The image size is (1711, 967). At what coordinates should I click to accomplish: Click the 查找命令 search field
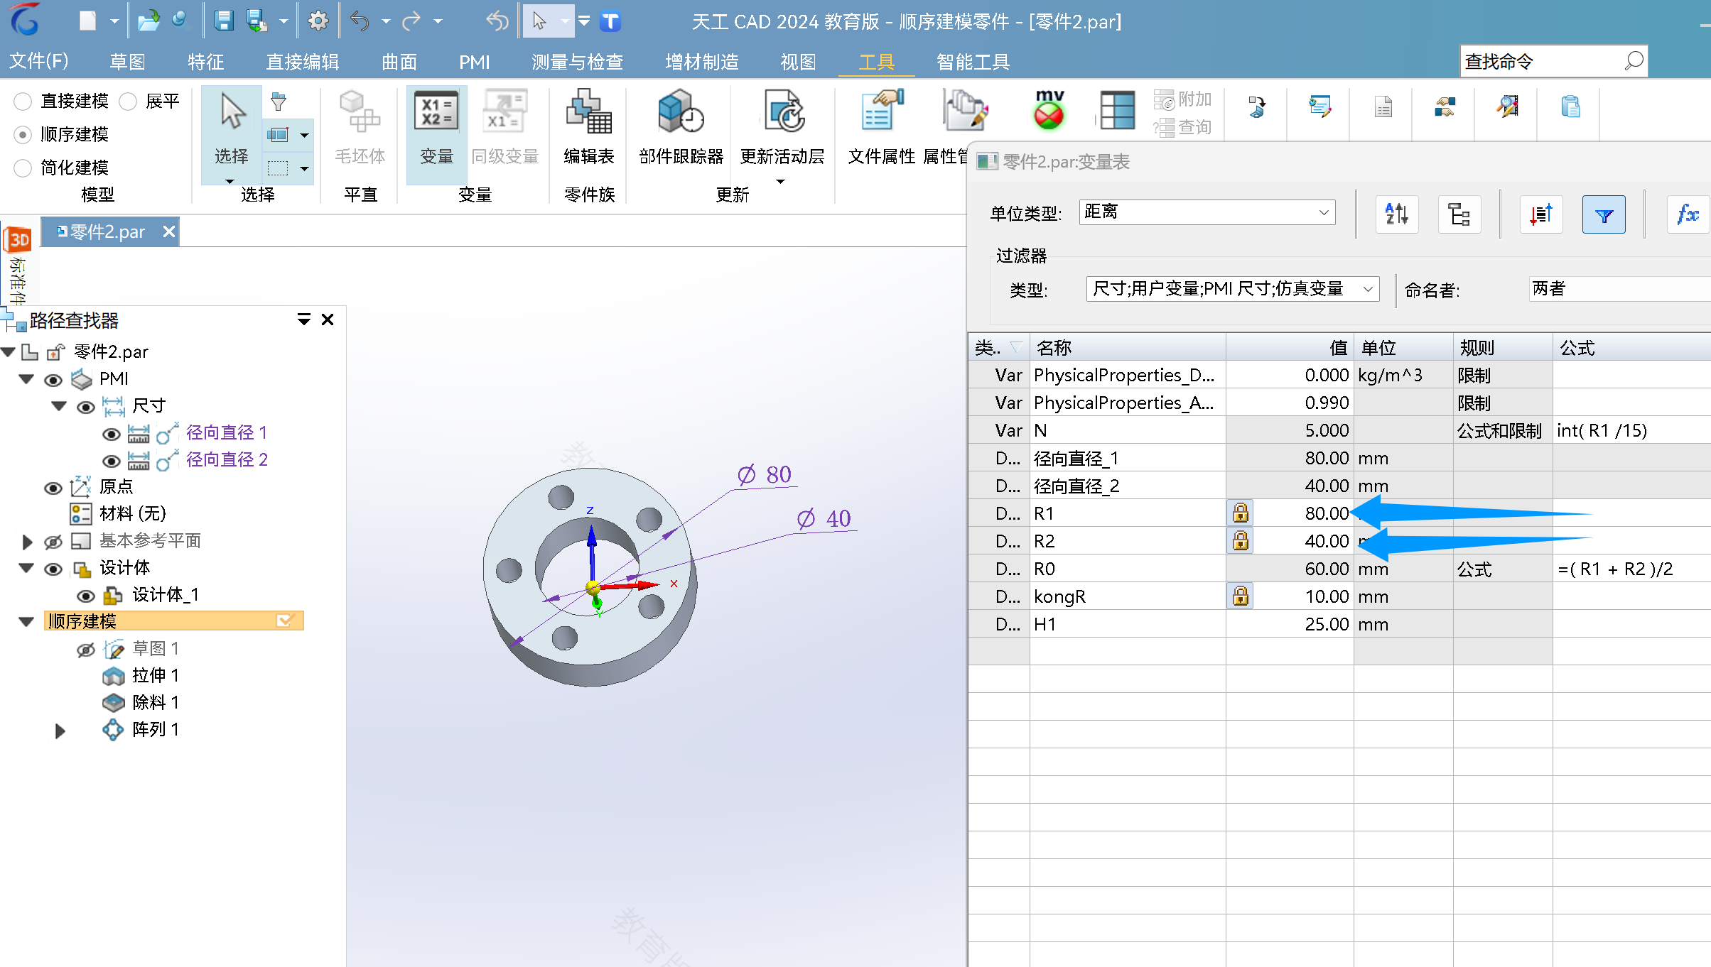tap(1553, 61)
